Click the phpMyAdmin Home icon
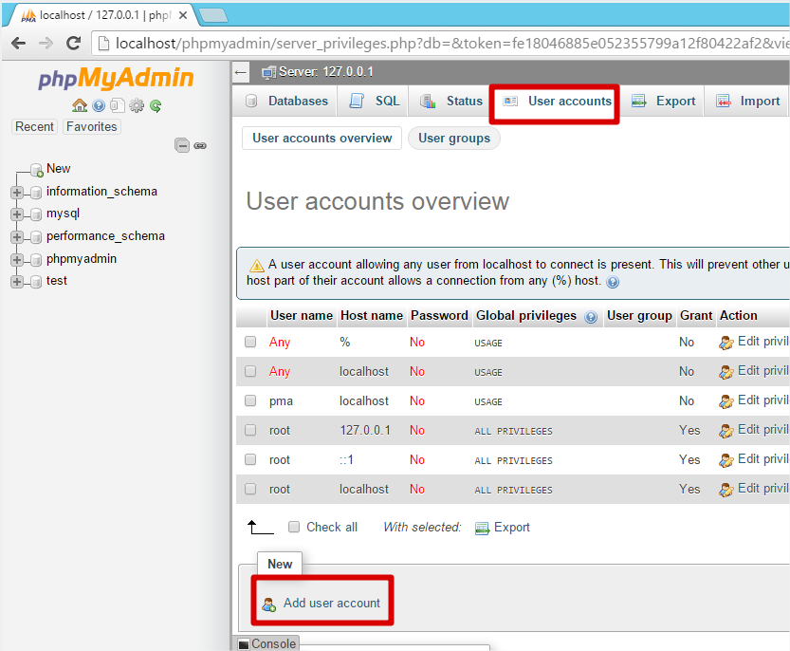Viewport: 790px width, 651px height. point(80,106)
